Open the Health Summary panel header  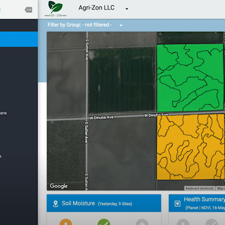point(197,203)
